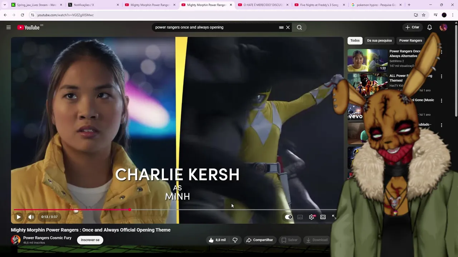Go back in browser history

pos(5,15)
